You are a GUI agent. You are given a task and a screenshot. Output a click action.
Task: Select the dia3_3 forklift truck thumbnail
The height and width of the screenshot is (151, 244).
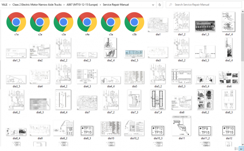click(205, 52)
